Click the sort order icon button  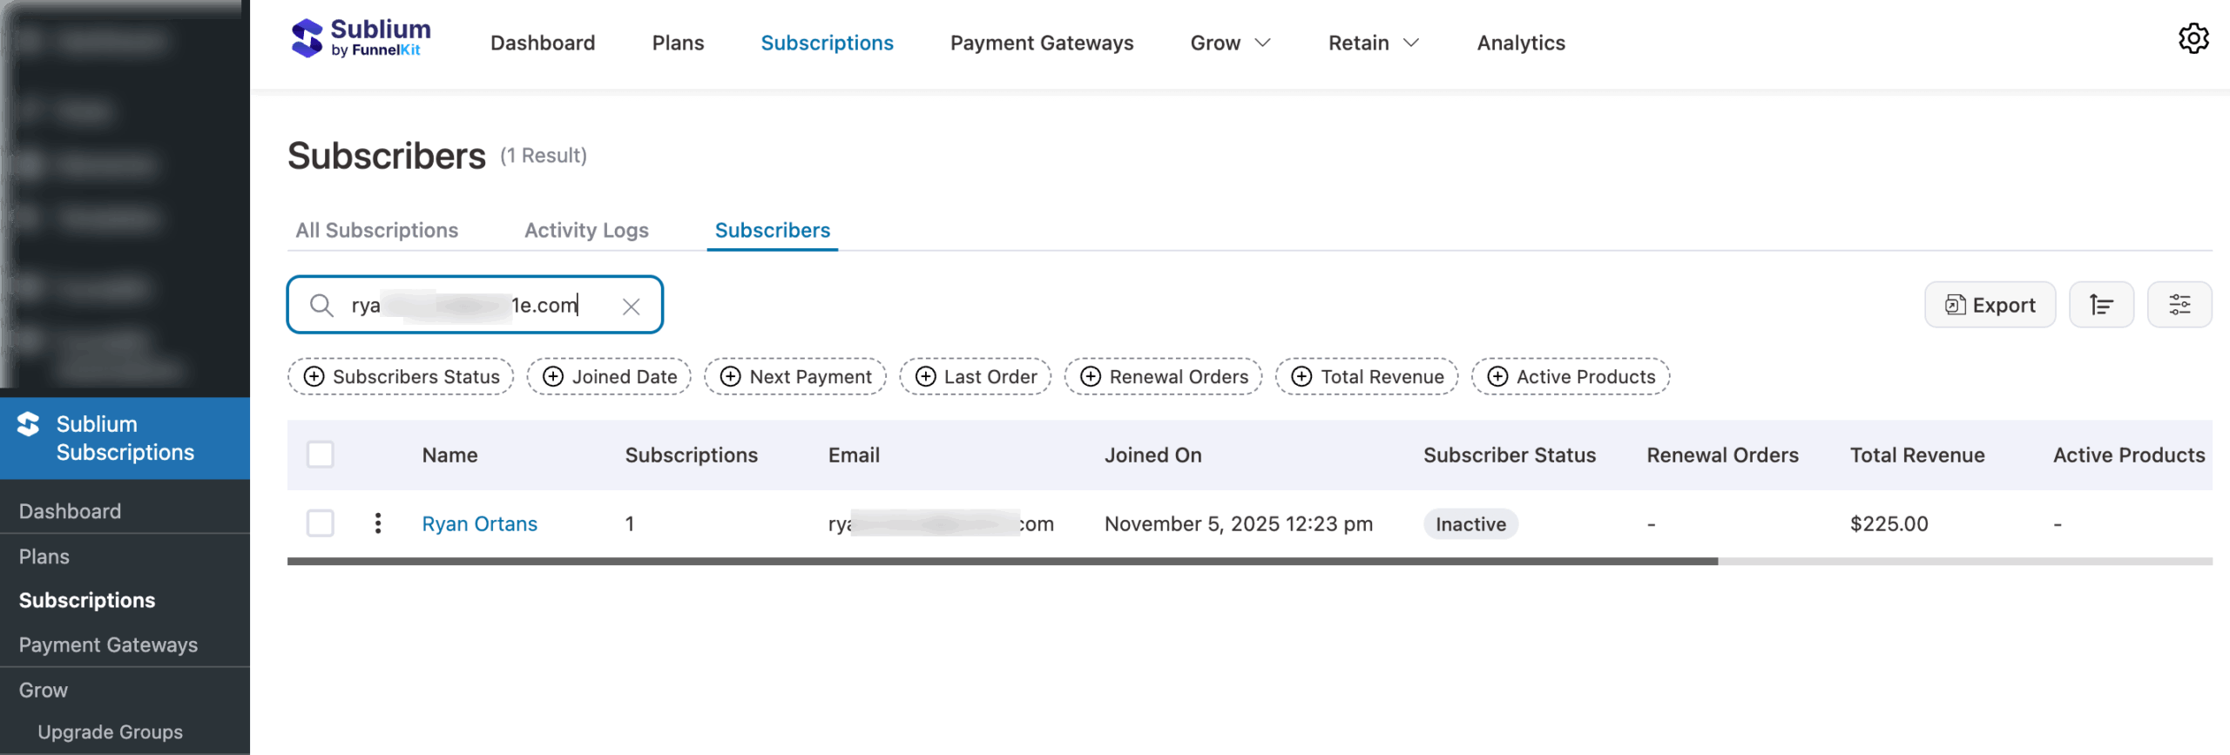tap(2100, 305)
